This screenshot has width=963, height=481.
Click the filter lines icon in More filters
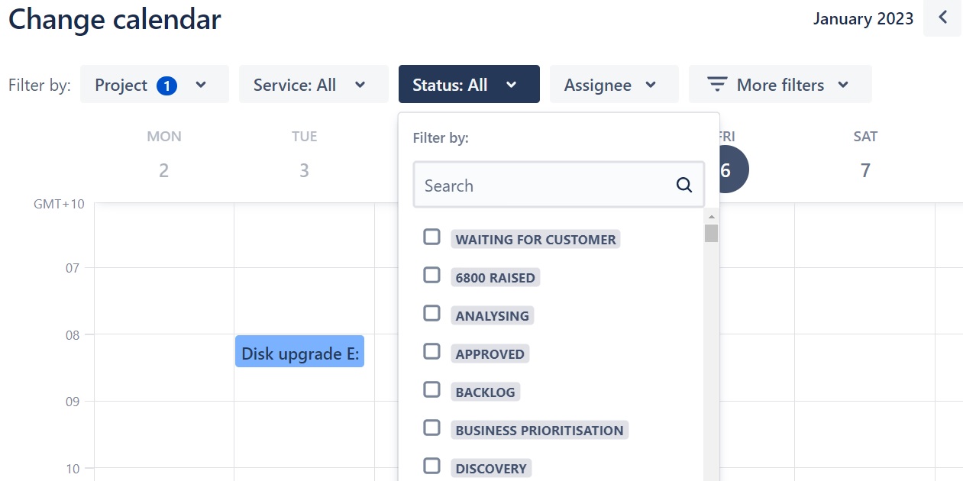716,85
